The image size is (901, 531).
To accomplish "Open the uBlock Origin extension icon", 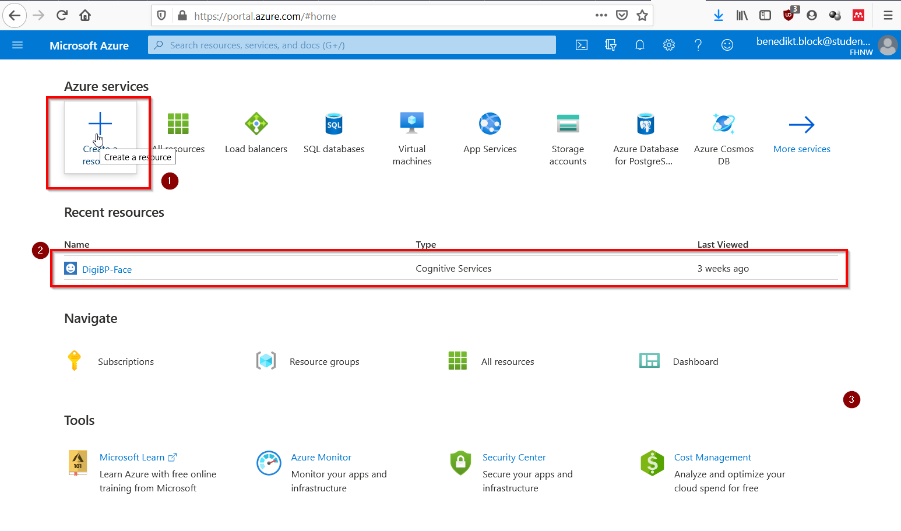I will point(790,15).
